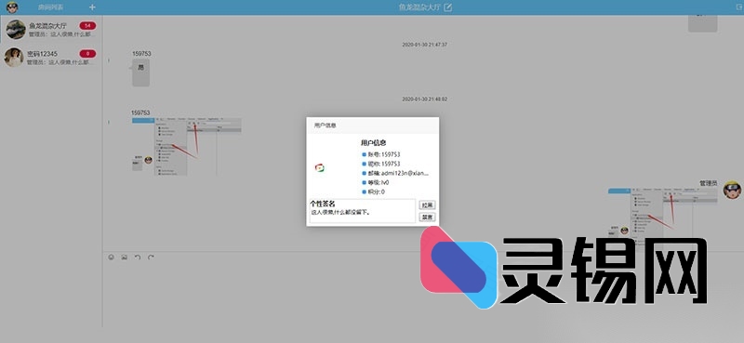This screenshot has height=343, width=744.
Task: Open the exit icon at top-right corner
Action: [739, 7]
